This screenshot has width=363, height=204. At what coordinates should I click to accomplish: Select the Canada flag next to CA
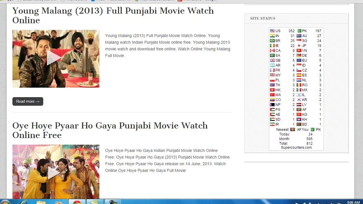(272, 50)
